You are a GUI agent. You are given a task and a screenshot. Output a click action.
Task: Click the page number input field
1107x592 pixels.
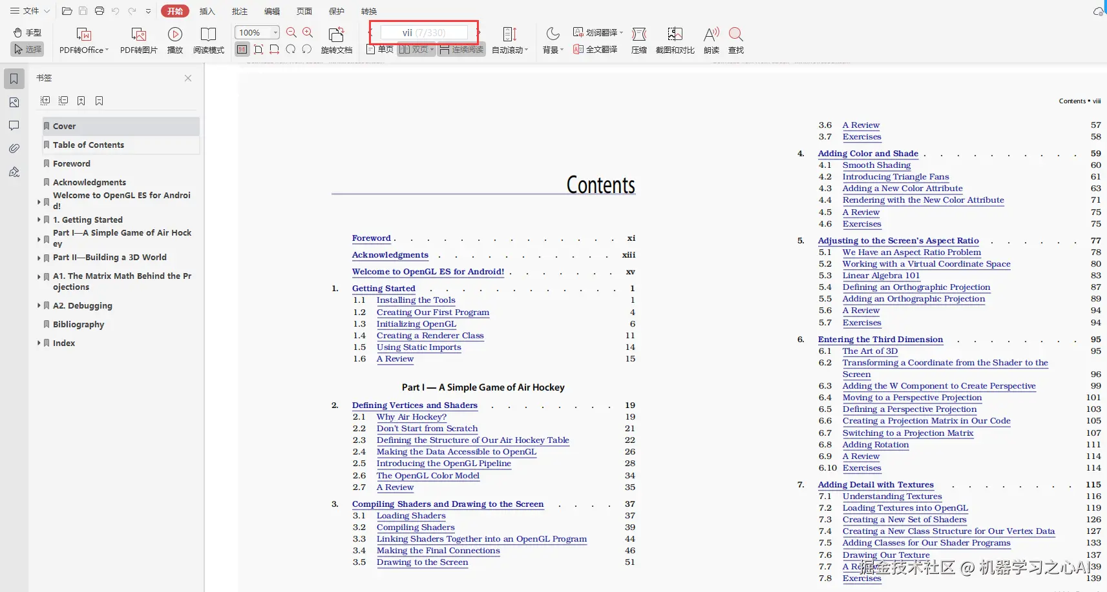click(x=424, y=32)
